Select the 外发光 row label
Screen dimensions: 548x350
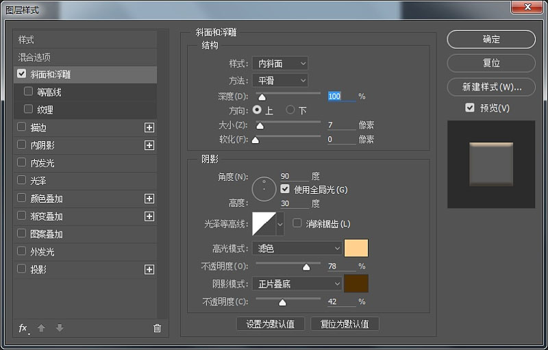pyautogui.click(x=42, y=252)
